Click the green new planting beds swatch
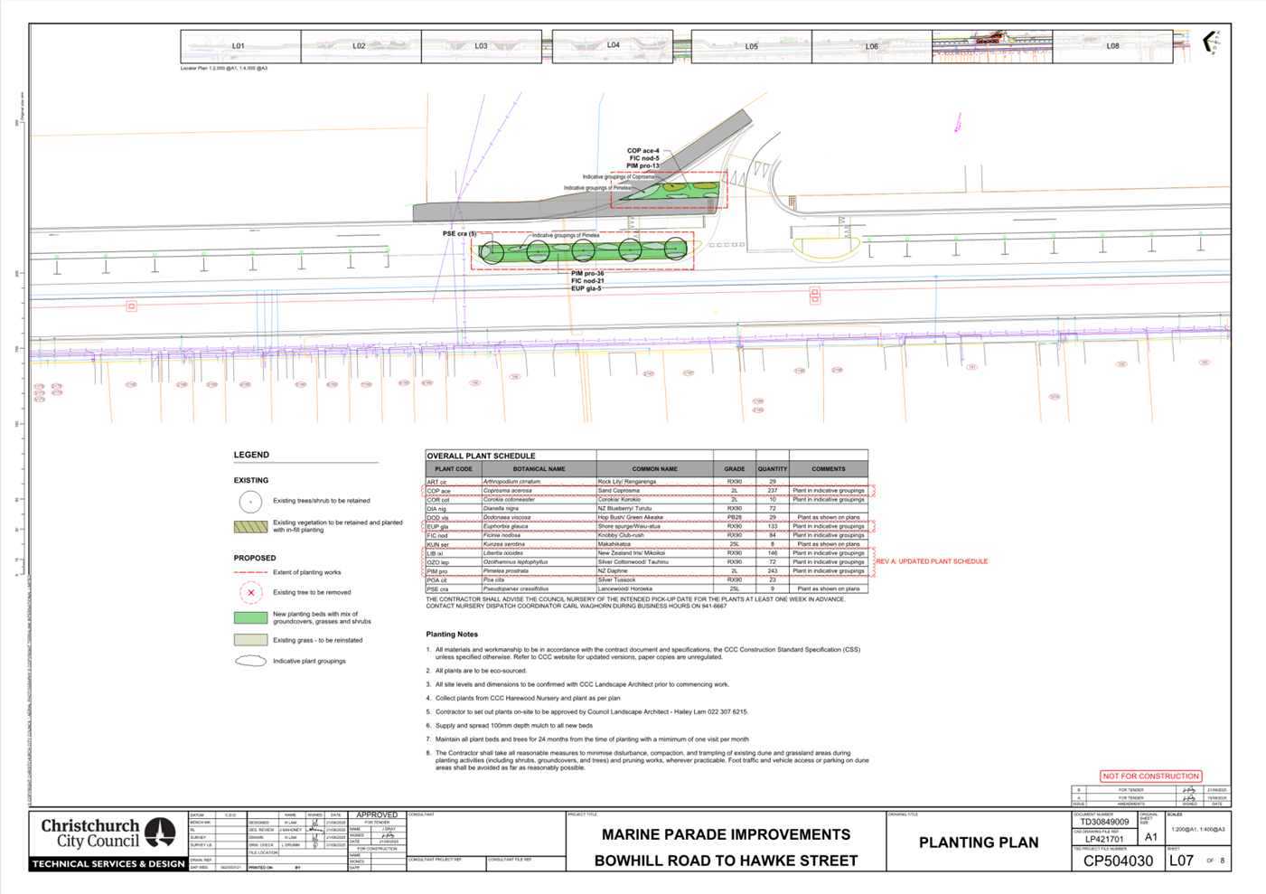This screenshot has height=894, width=1266. [250, 618]
